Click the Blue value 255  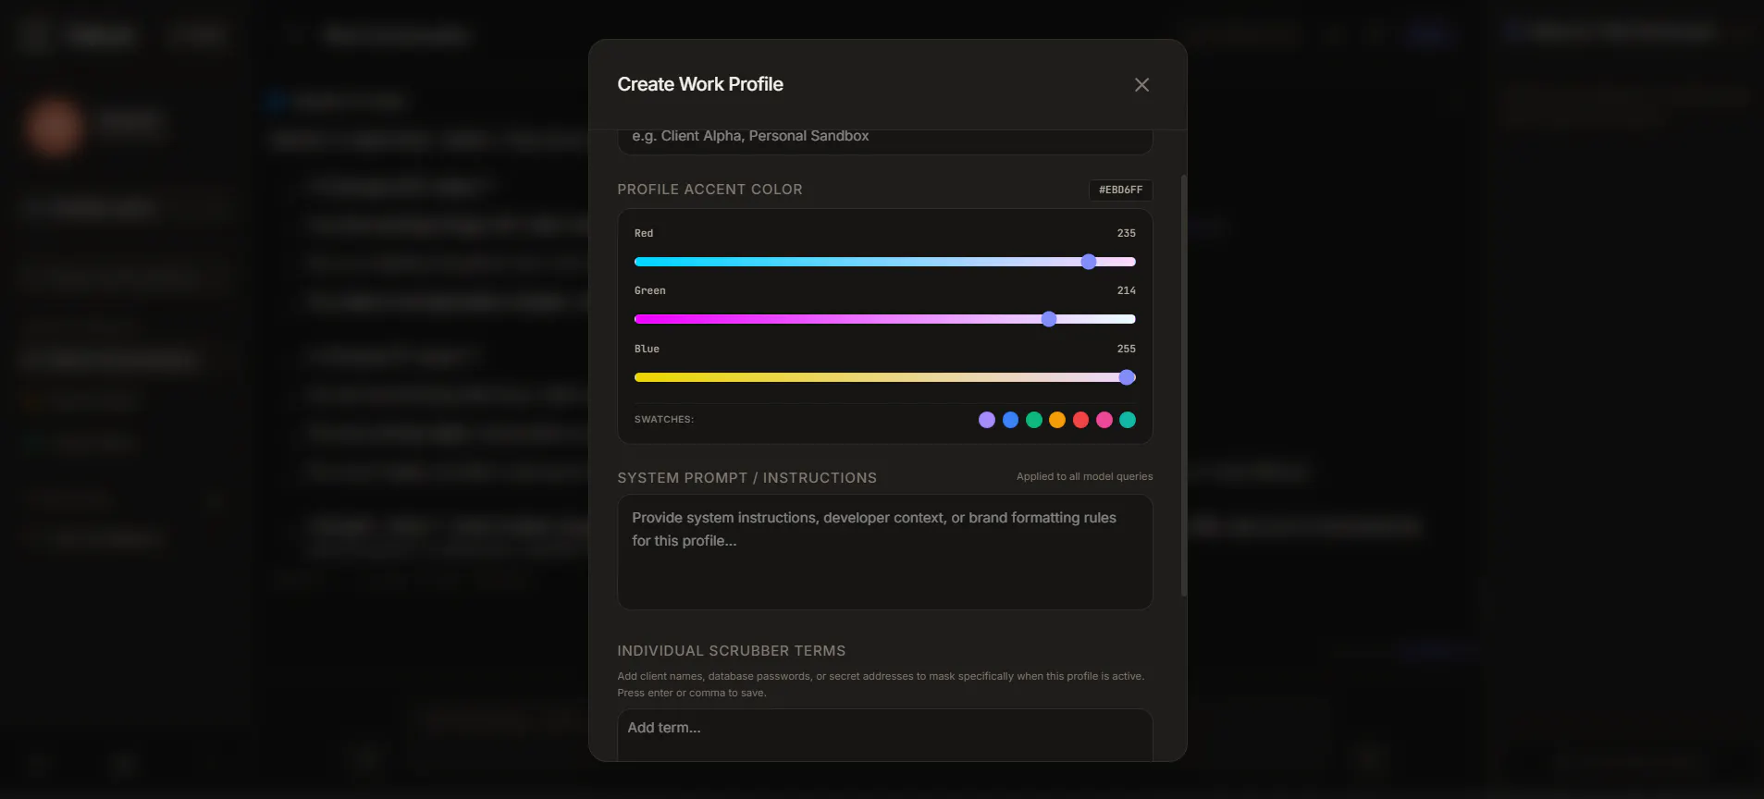pyautogui.click(x=1126, y=349)
